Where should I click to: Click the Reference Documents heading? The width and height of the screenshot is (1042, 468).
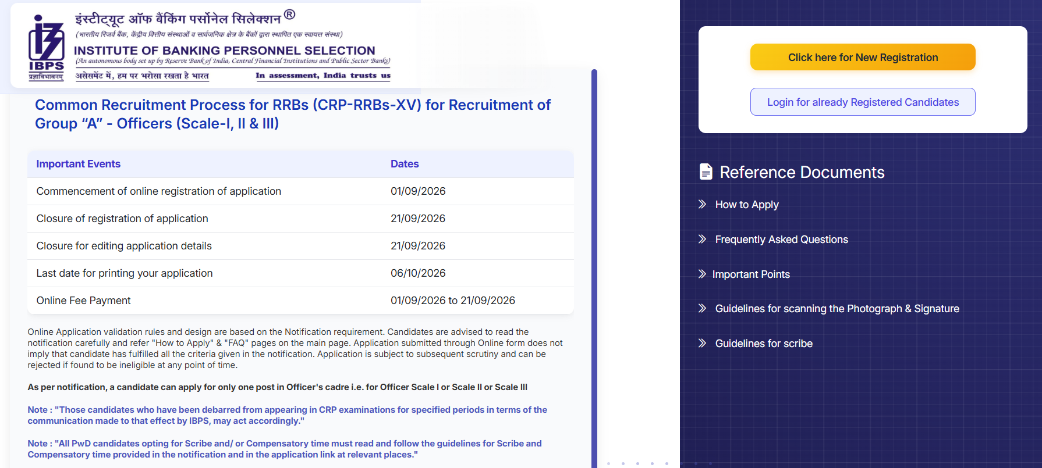click(802, 172)
